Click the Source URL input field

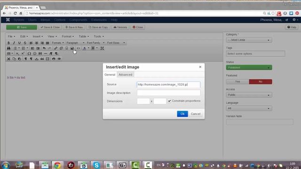tap(168, 84)
